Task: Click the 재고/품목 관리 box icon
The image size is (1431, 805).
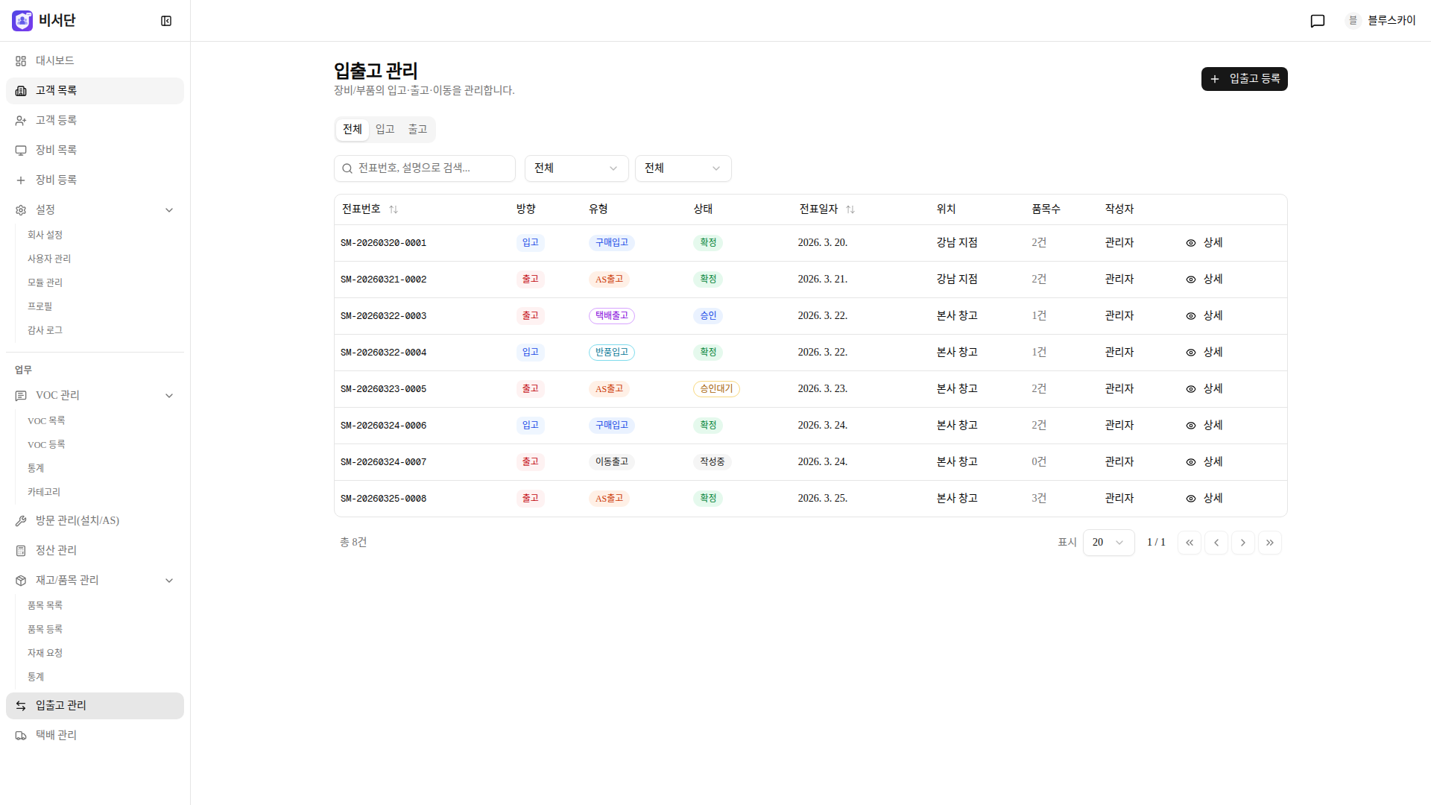Action: tap(21, 581)
